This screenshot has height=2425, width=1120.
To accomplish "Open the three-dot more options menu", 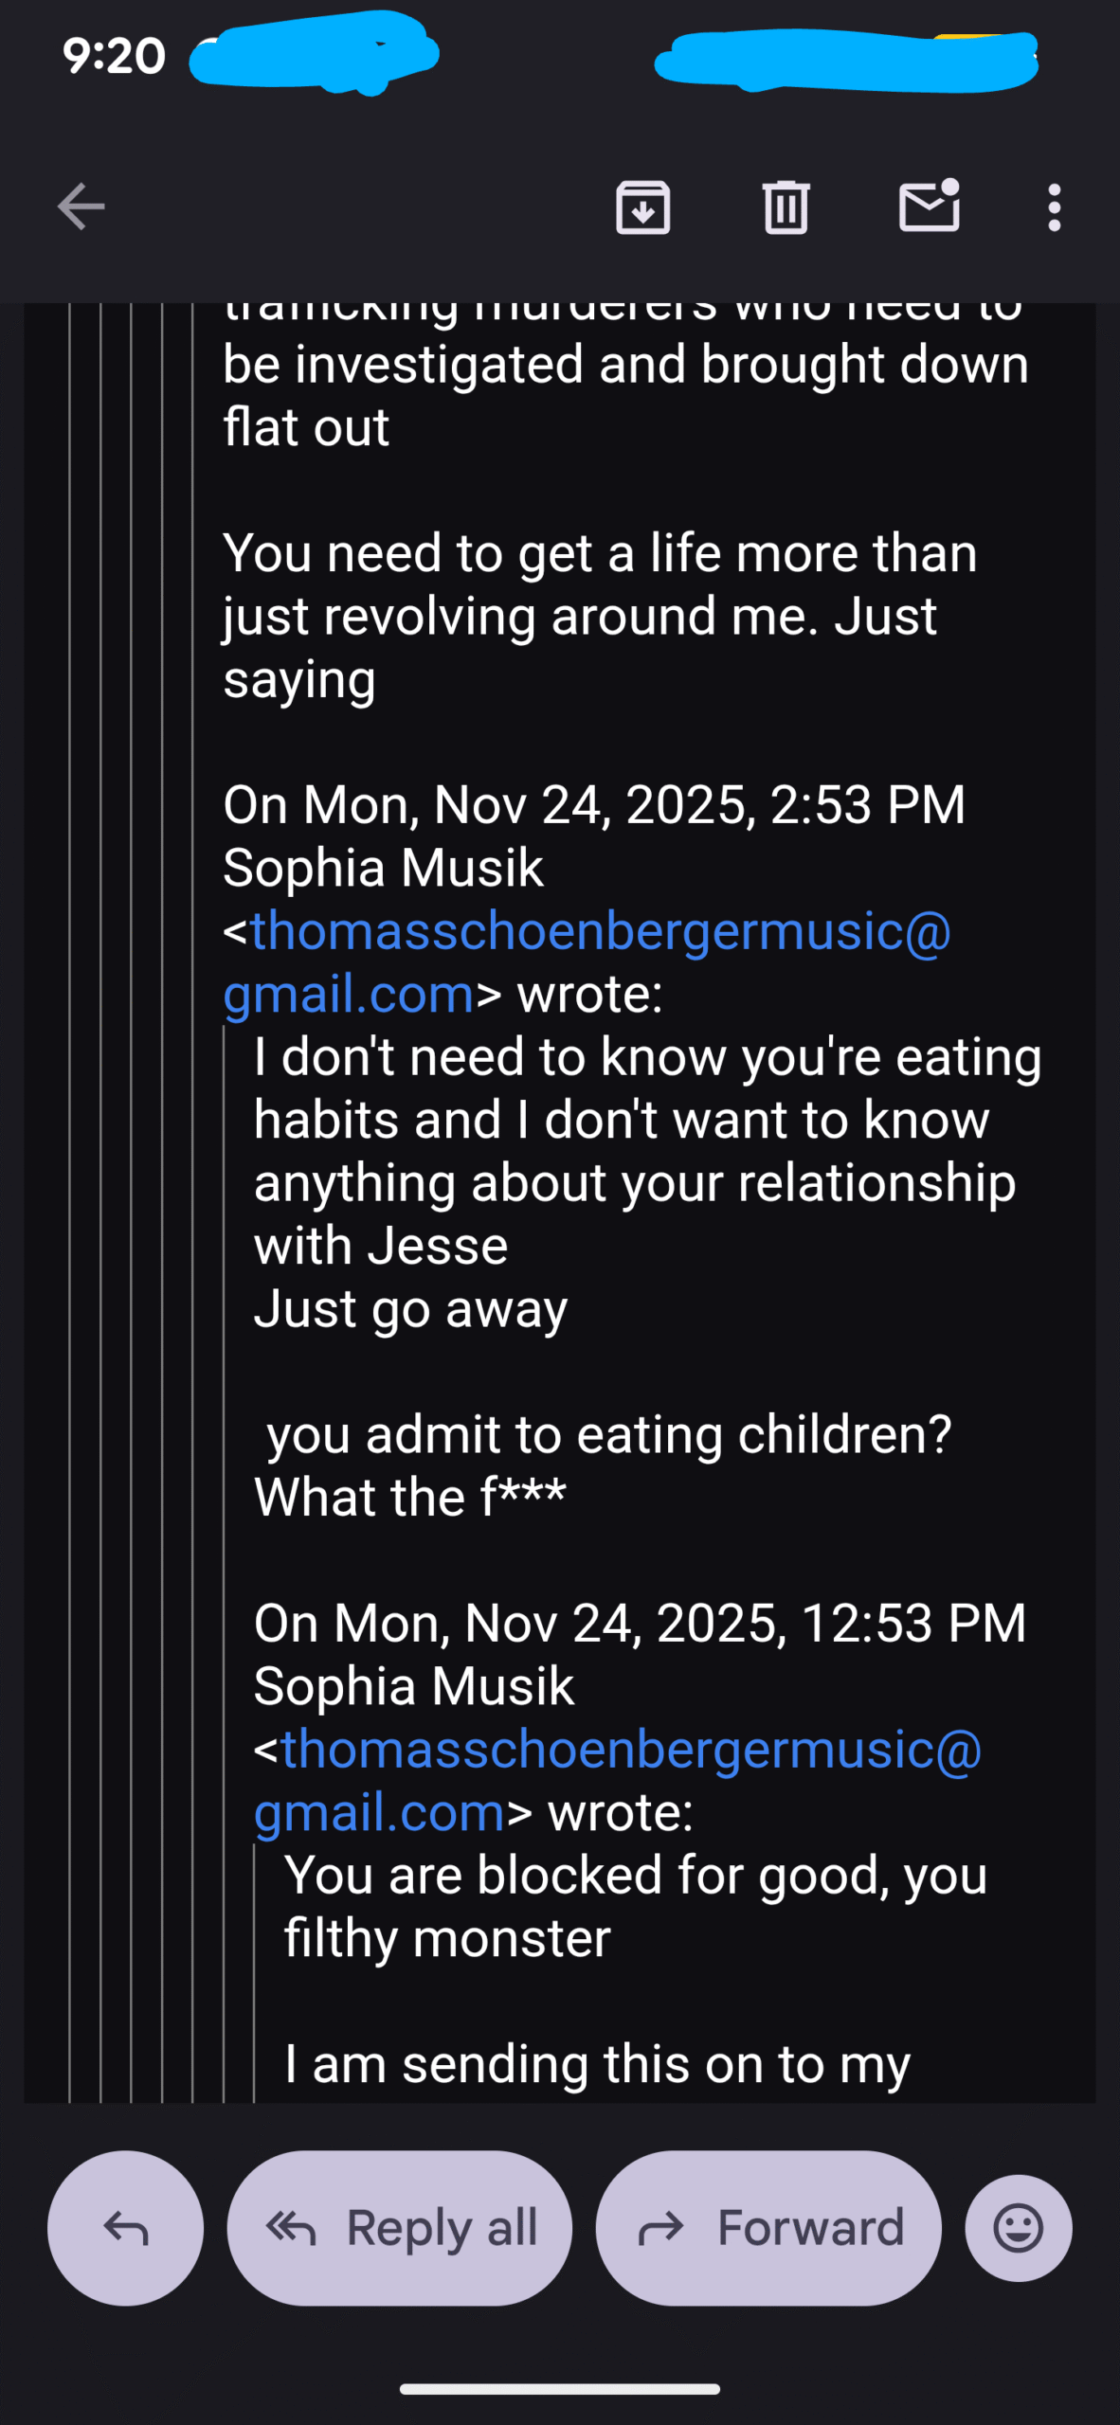I will tap(1054, 207).
